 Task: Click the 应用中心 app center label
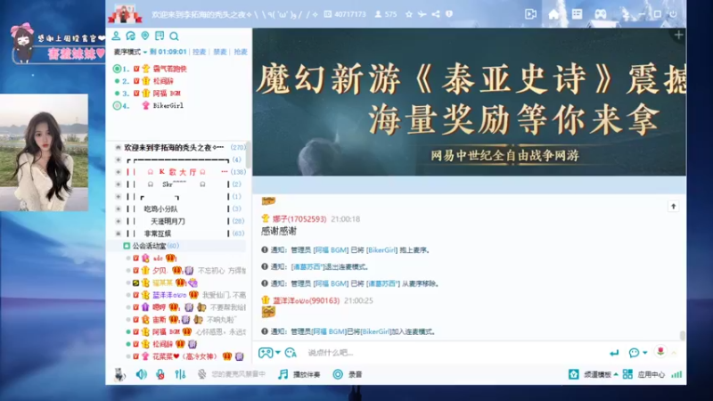[x=651, y=374]
